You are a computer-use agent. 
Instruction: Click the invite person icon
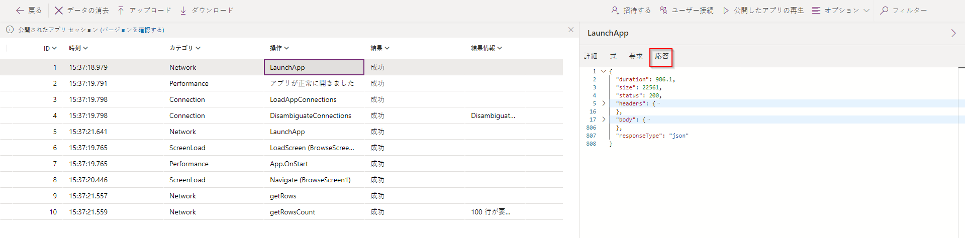click(615, 11)
